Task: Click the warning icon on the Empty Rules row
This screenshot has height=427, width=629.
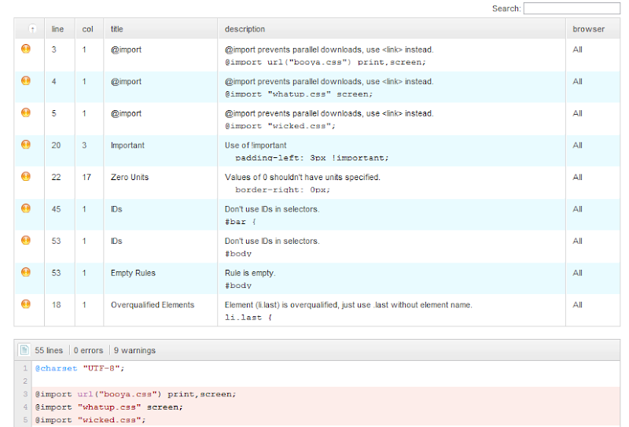Action: 26,272
